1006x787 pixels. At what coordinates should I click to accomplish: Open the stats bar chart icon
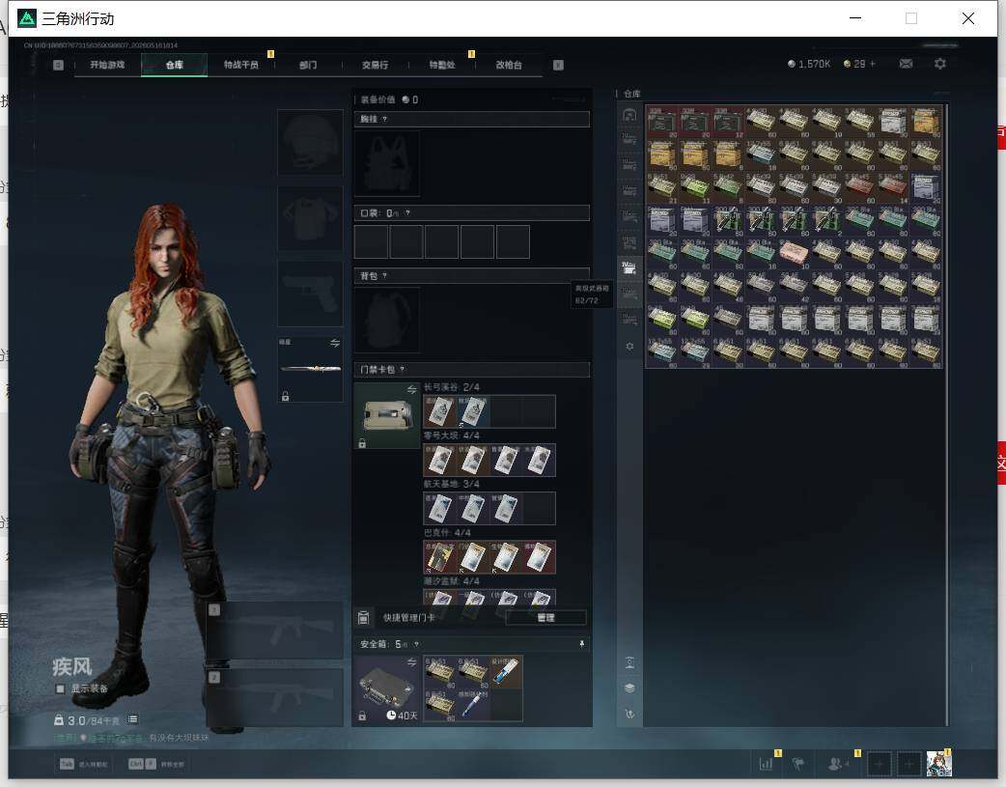point(766,764)
